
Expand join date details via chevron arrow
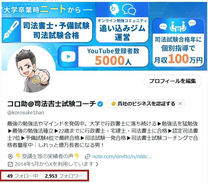(x=97, y=164)
